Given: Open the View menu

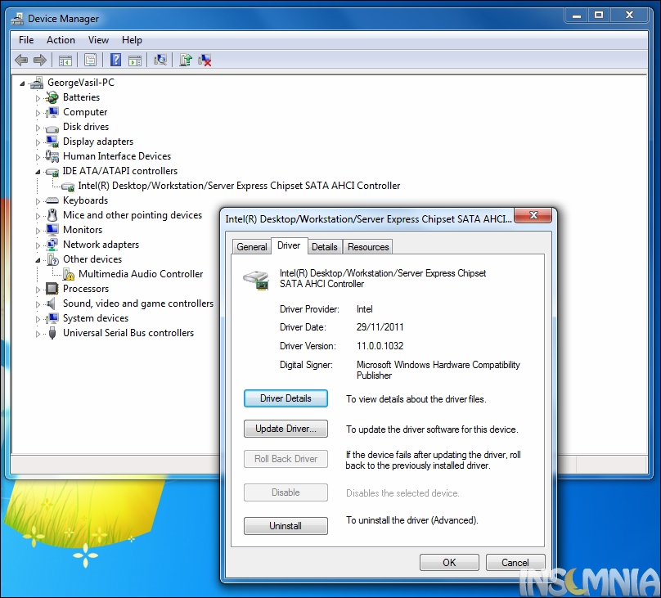Looking at the screenshot, I should tap(98, 40).
